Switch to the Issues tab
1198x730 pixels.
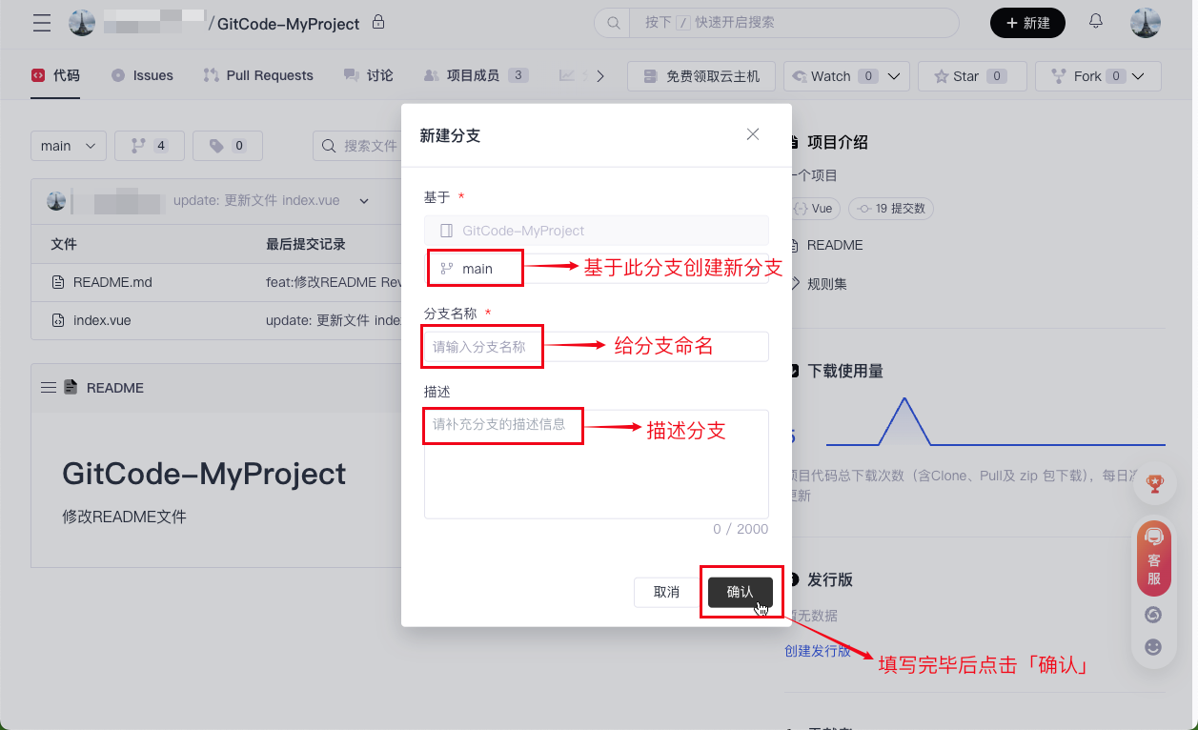coord(142,75)
